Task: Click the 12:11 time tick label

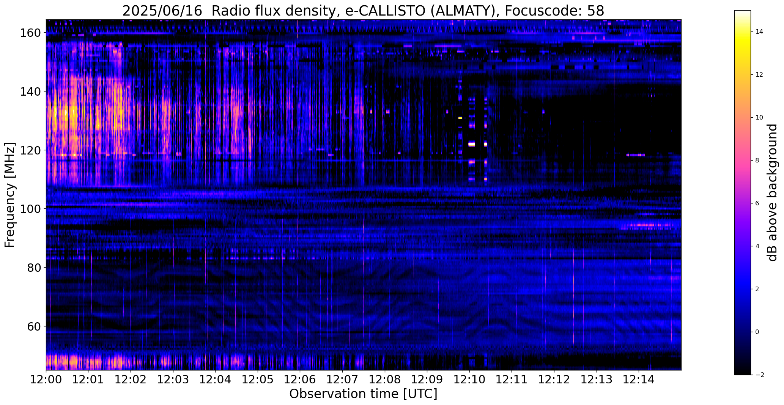Action: click(x=512, y=379)
